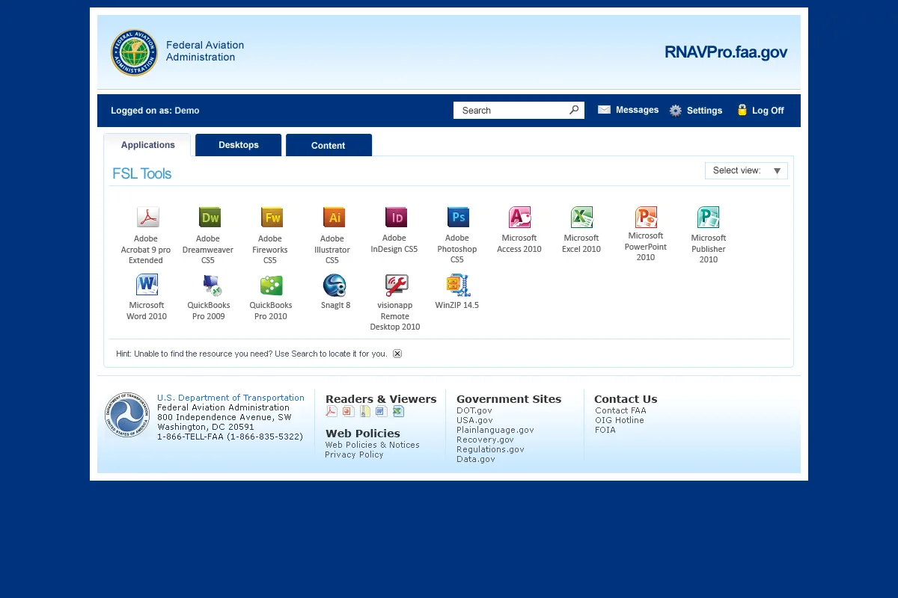Open Messages link

(638, 110)
